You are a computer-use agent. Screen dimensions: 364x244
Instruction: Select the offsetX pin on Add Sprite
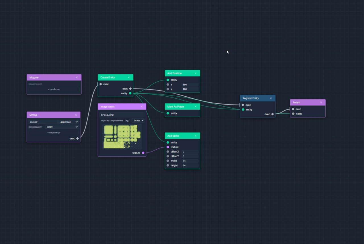pos(168,152)
